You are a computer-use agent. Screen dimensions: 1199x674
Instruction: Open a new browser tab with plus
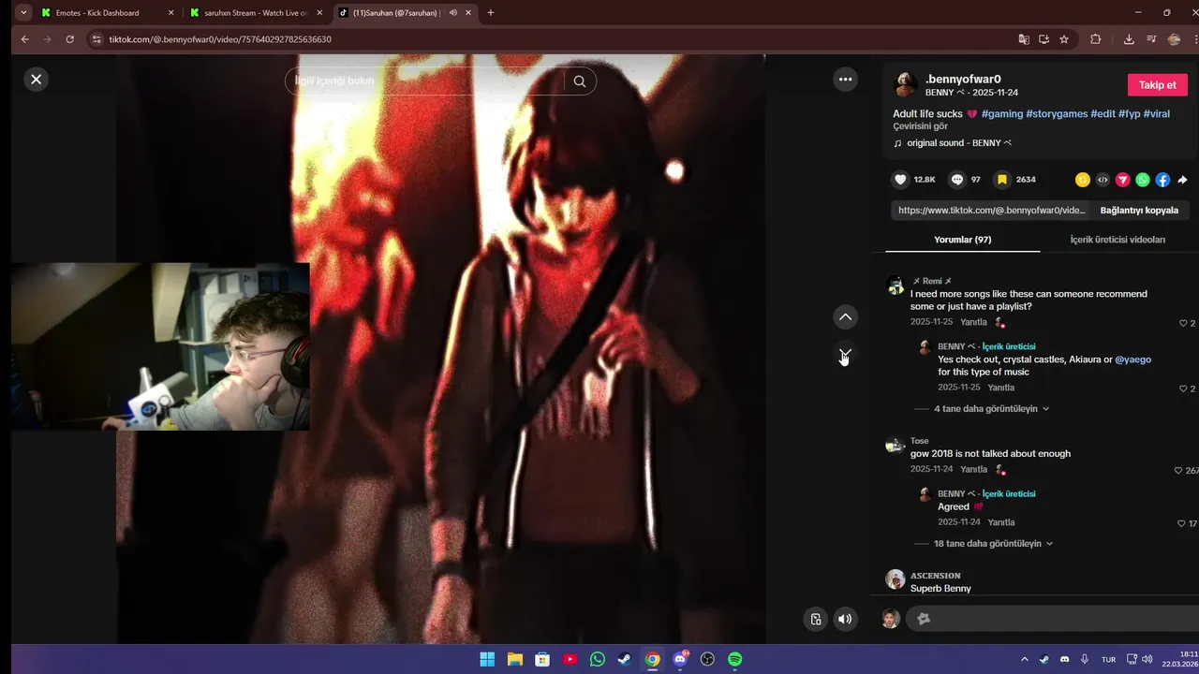491,13
